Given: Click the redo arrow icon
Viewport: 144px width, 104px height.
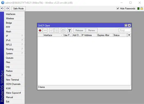Looking at the screenshot, I should coord(7,9).
